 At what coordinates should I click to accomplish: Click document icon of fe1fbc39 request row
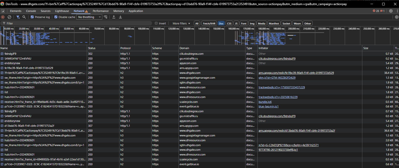pyautogui.click(x=2, y=68)
